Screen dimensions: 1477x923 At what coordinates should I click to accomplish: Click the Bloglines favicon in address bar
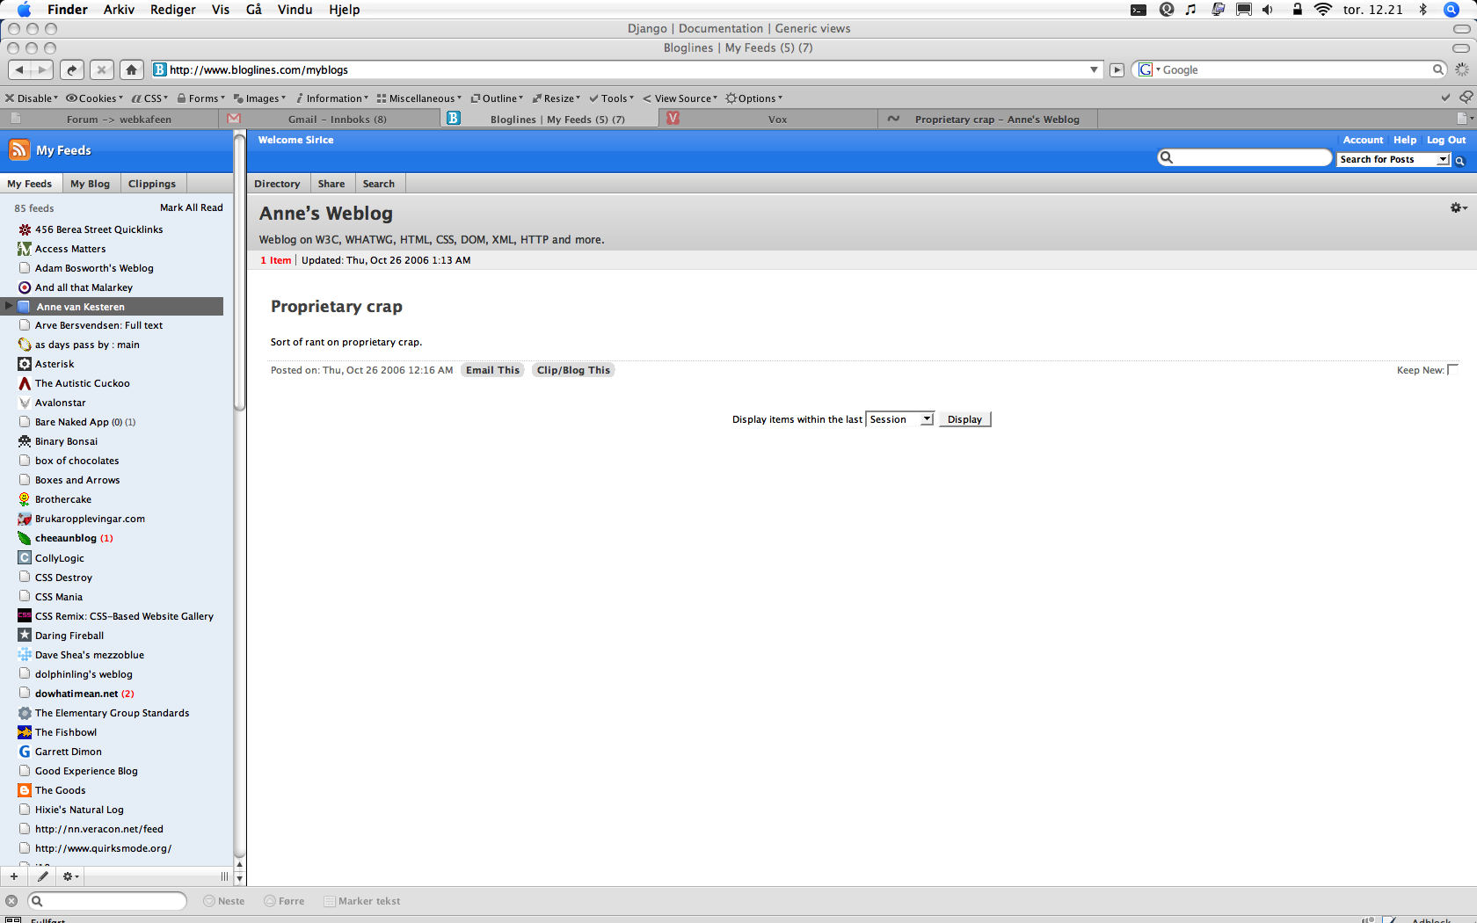coord(160,69)
